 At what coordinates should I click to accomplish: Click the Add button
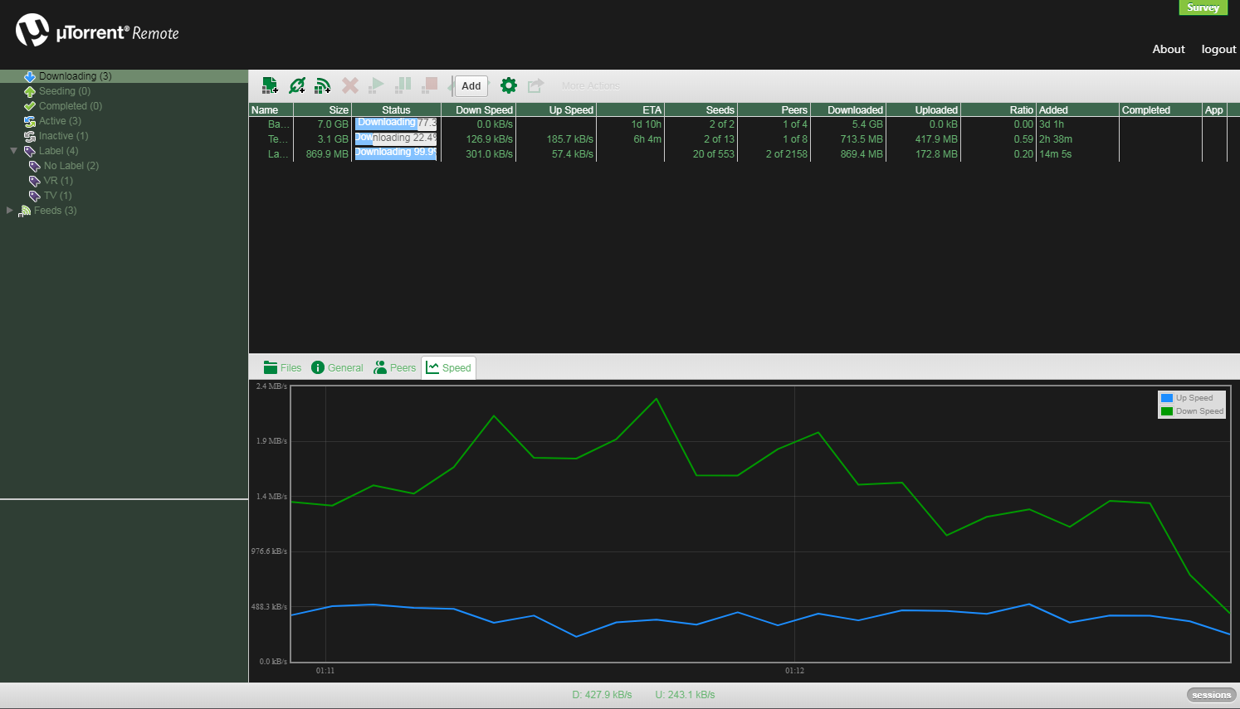(471, 85)
